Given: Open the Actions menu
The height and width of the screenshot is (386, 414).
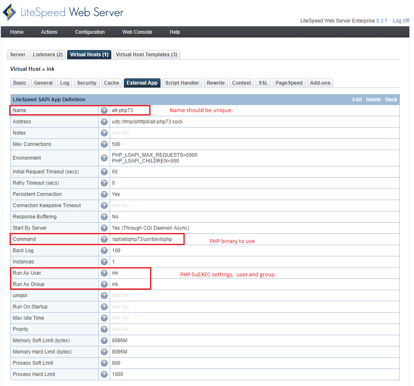Looking at the screenshot, I should pos(49,32).
